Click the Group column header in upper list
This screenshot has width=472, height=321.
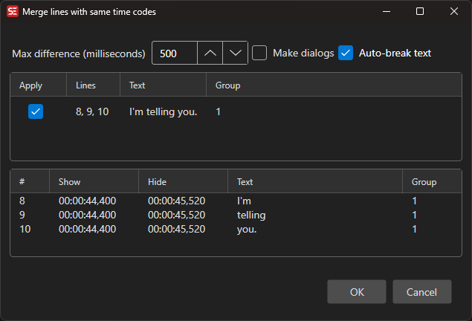334,85
